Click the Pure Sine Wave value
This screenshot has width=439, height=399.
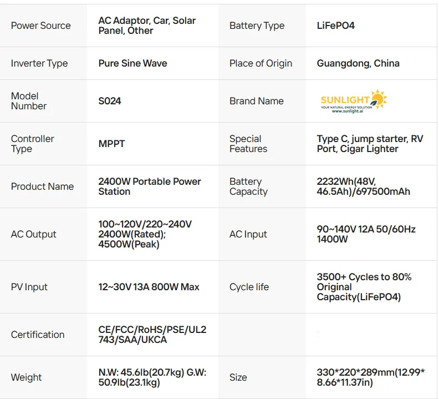point(132,63)
